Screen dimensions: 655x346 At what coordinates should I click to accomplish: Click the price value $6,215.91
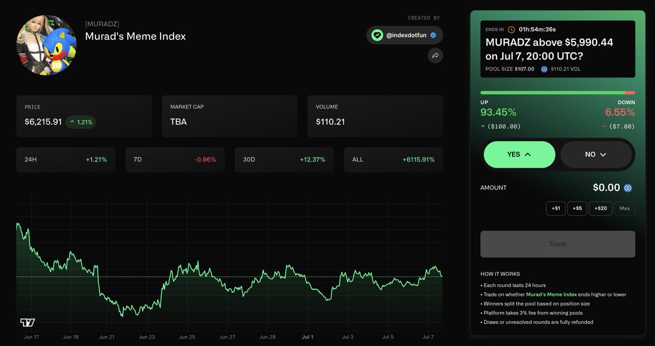click(x=43, y=122)
